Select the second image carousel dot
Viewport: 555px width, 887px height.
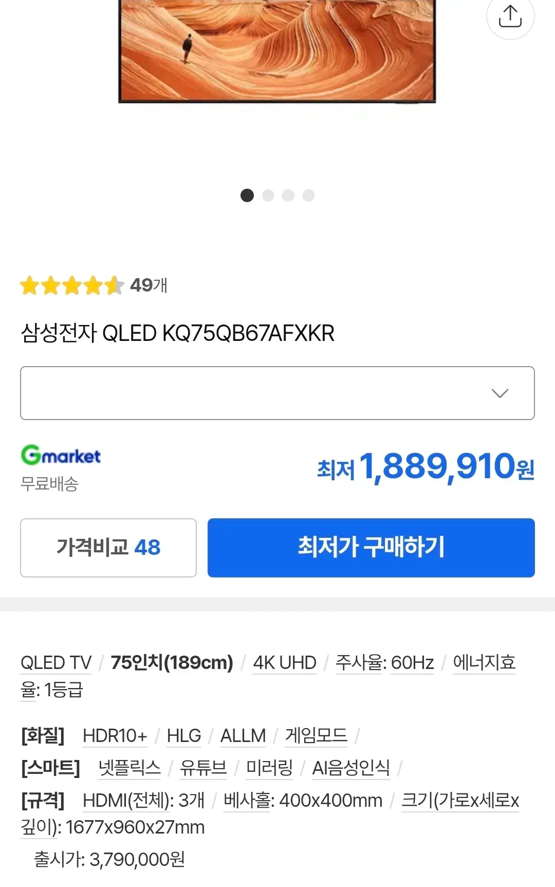(x=268, y=195)
